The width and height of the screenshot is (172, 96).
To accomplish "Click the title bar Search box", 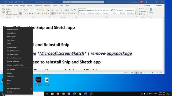I will click(x=84, y=2).
